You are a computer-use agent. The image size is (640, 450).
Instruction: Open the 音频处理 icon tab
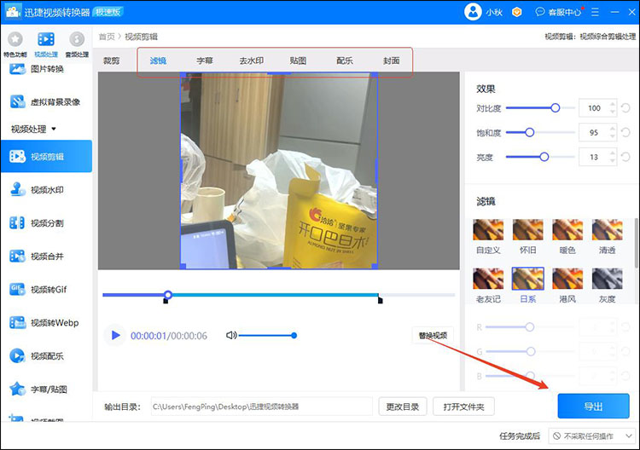(77, 44)
